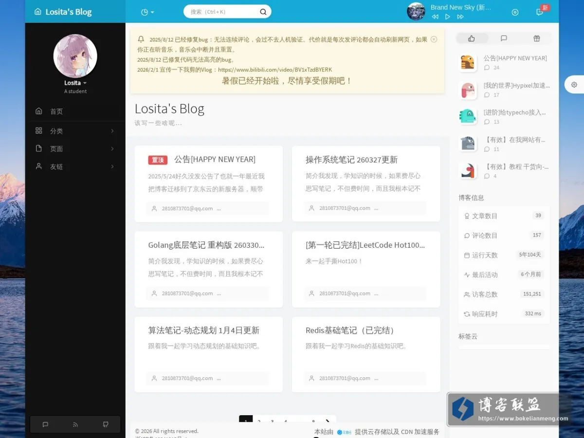This screenshot has width=584, height=438.
Task: Open the 公告[HAPPY NEW YEAR] pinned post card
Action: (x=209, y=184)
